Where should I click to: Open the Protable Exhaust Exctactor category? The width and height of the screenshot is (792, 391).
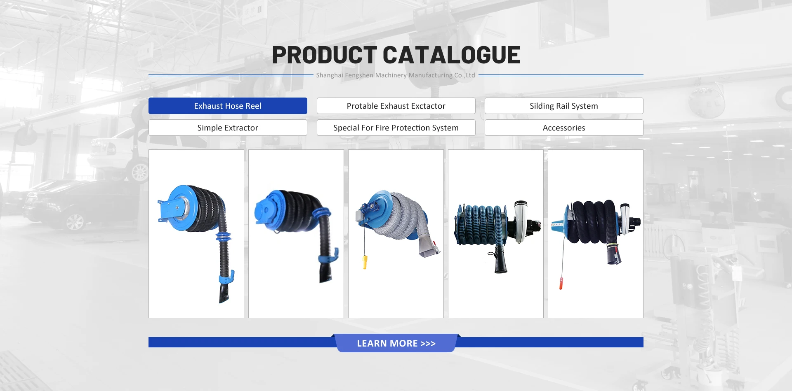pyautogui.click(x=396, y=106)
